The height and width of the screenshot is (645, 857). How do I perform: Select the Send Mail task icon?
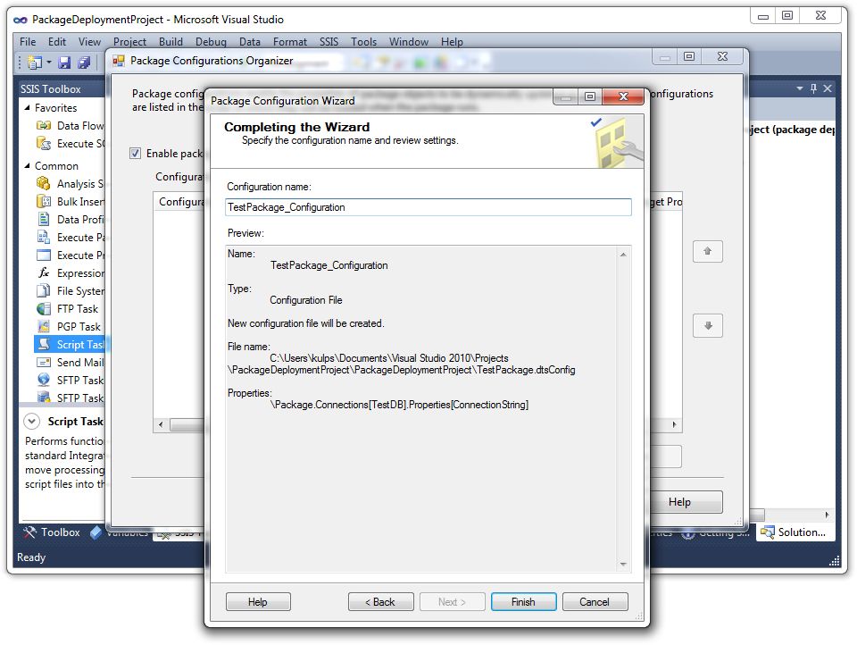[43, 362]
